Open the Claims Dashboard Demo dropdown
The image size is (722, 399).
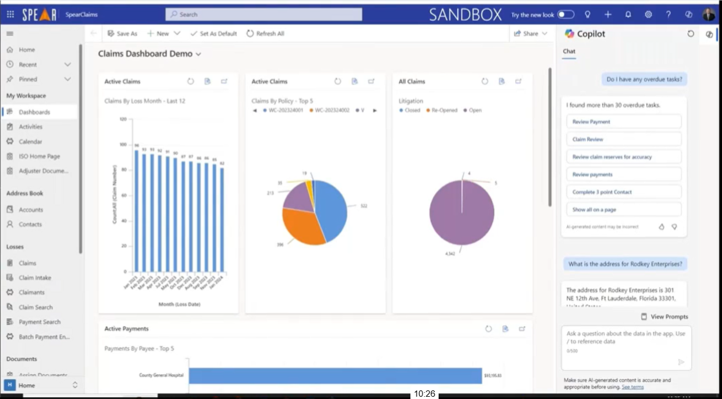198,54
